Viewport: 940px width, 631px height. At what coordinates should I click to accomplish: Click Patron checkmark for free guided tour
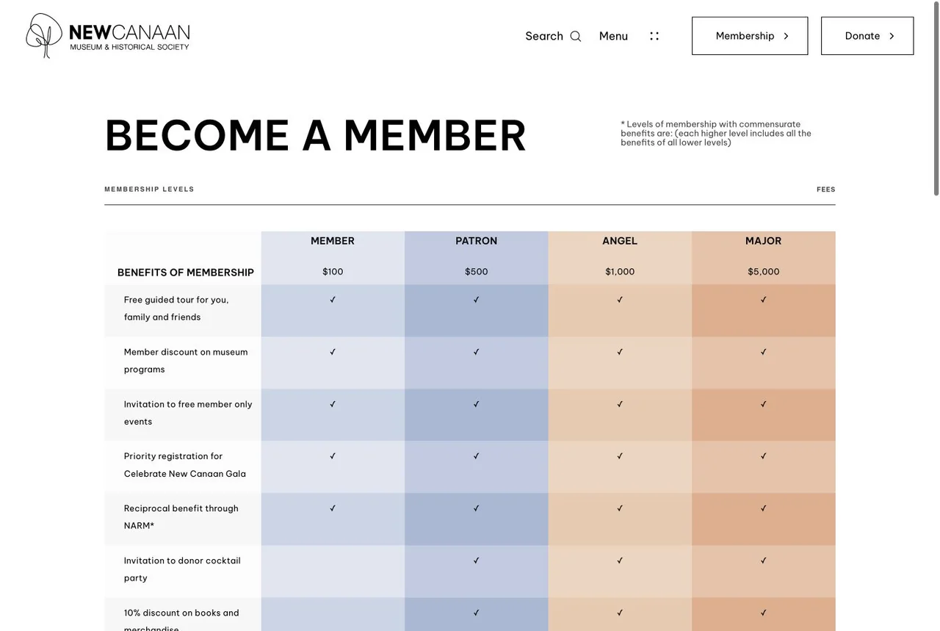click(x=477, y=300)
